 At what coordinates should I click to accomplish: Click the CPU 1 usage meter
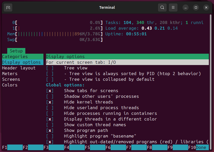point(57,28)
